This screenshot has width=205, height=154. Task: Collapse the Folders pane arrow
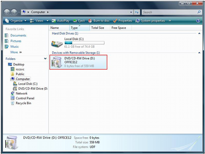click(45, 58)
